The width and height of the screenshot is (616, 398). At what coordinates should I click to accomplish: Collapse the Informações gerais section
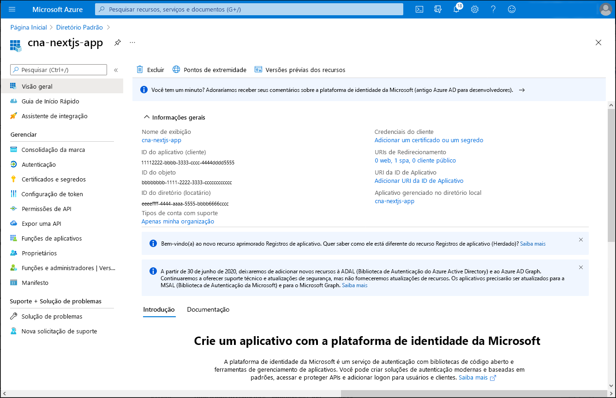click(147, 117)
